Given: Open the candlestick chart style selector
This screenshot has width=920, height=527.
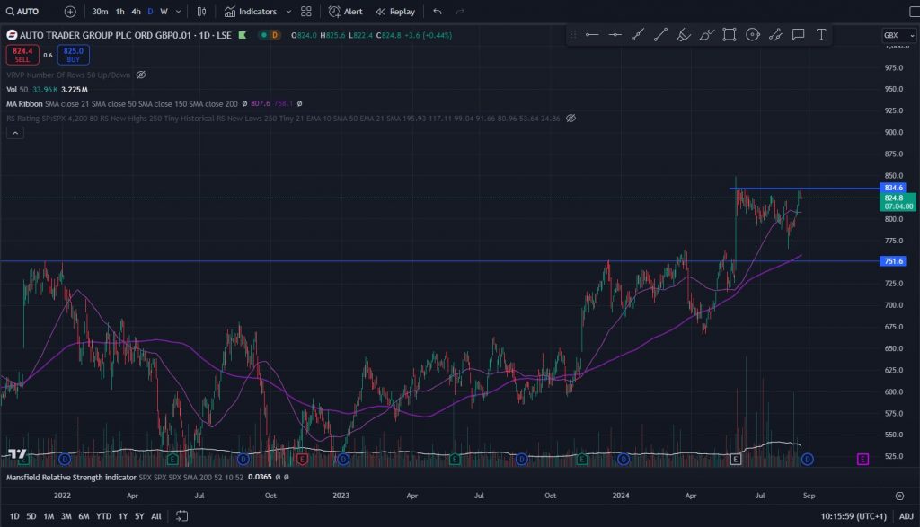Looking at the screenshot, I should coord(201,12).
